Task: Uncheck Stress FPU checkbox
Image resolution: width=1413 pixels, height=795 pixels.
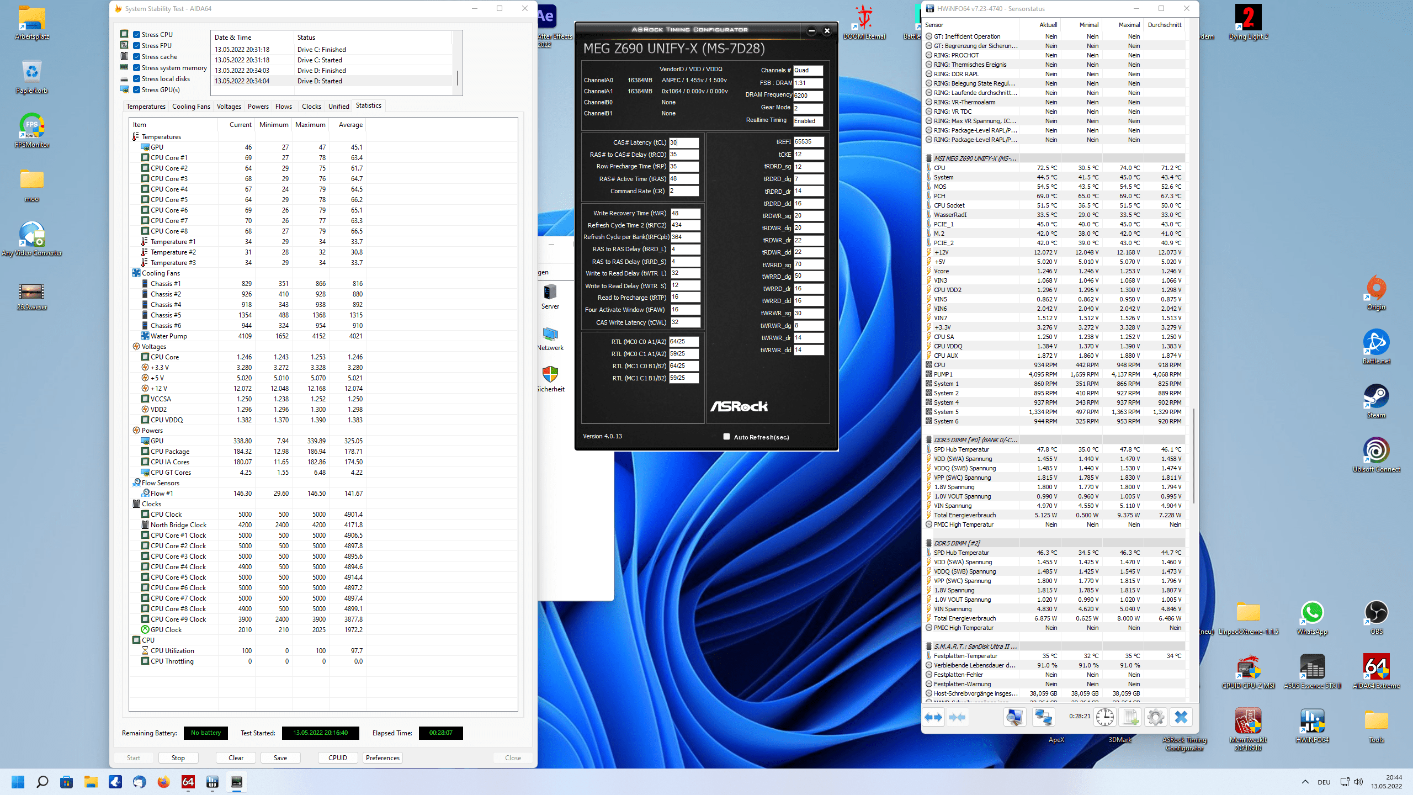Action: [136, 45]
